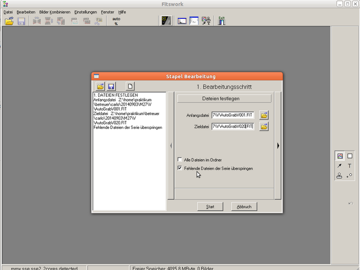The height and width of the screenshot is (270, 360).
Task: Select the rectangle selection tool
Action: tap(350, 156)
